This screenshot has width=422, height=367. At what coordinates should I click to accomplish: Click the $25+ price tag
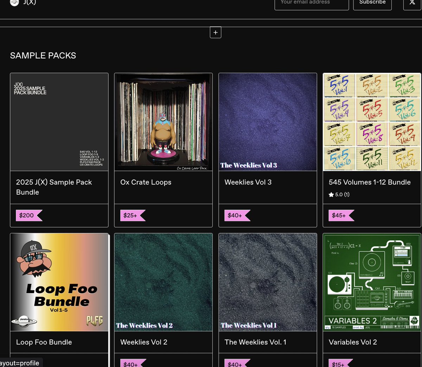(x=133, y=215)
